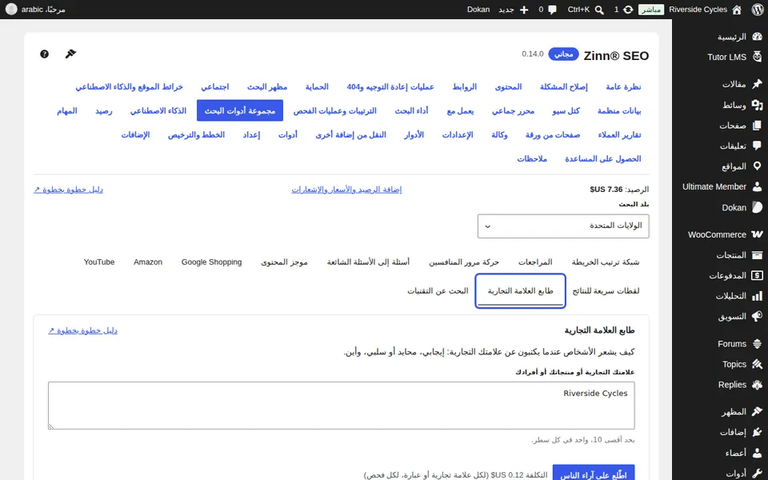768x480 pixels.
Task: Open أدوات wrench icon in sidebar
Action: point(758,473)
